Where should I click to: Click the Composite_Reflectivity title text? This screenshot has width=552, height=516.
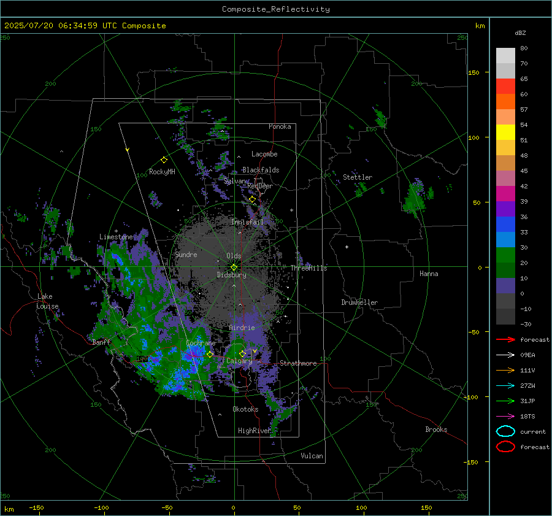(276, 9)
